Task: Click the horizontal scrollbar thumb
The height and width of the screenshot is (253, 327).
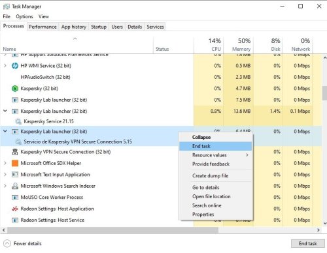Action: (x=112, y=230)
